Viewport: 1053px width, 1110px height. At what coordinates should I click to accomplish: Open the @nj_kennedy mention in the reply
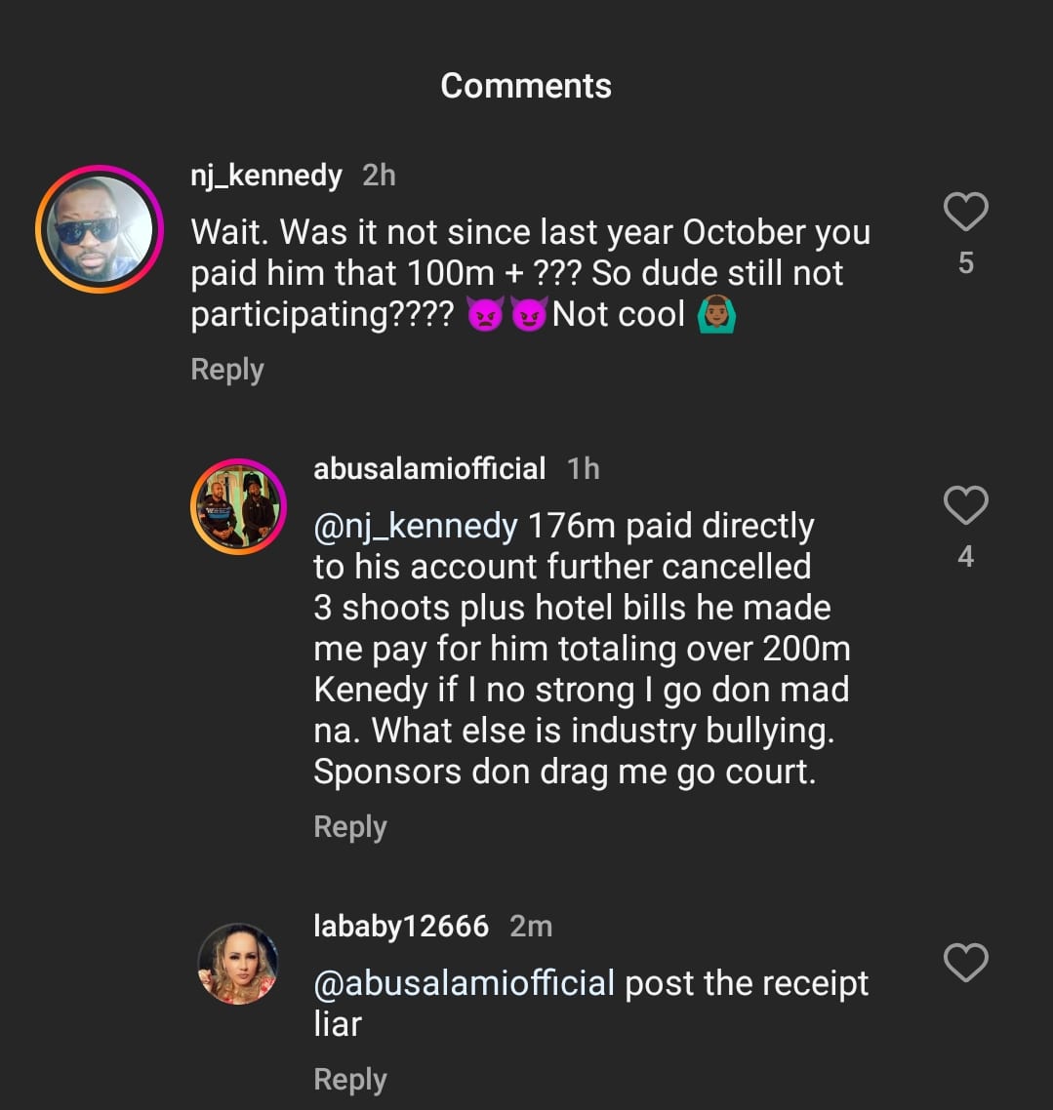click(x=416, y=527)
